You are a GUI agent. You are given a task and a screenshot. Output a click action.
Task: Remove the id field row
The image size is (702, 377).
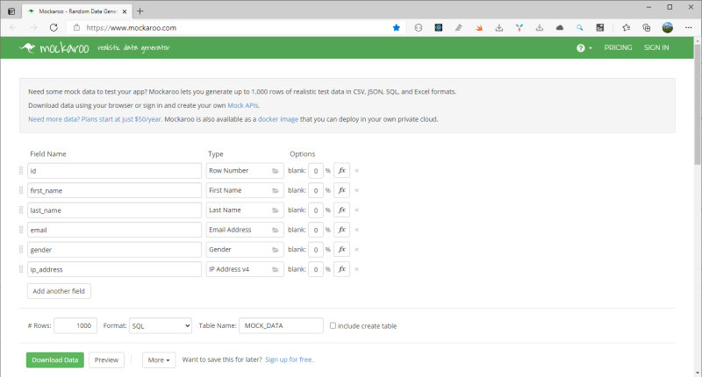click(x=357, y=170)
